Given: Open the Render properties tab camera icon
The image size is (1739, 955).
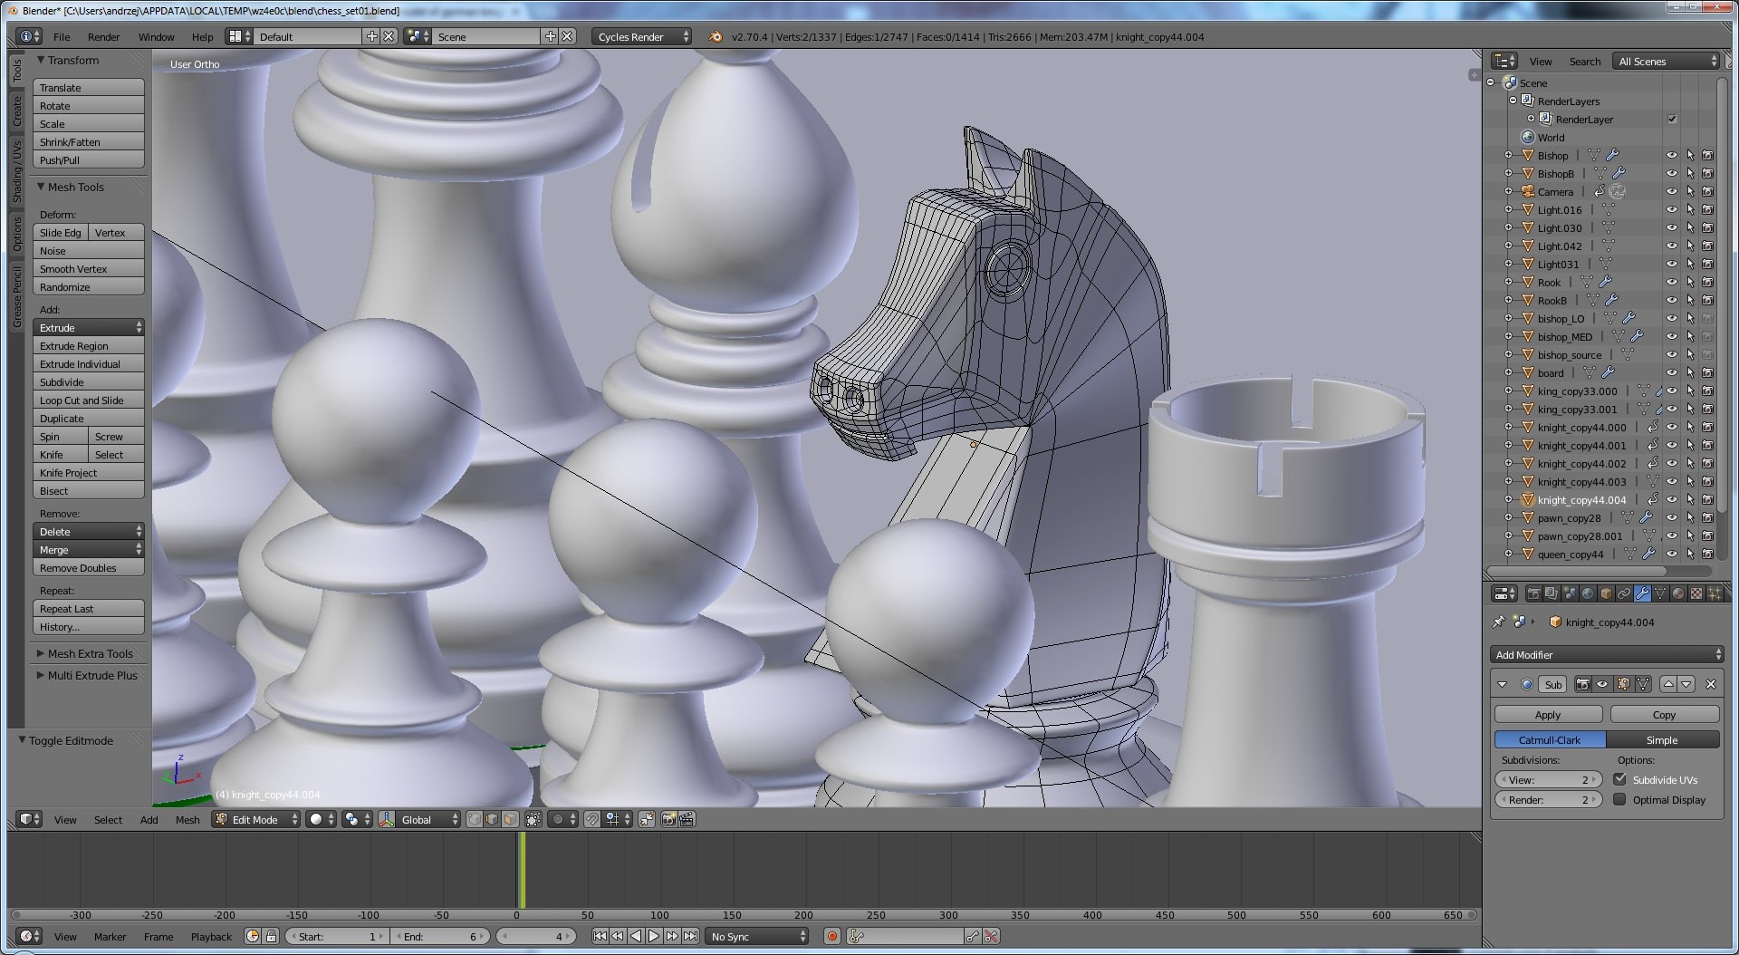Looking at the screenshot, I should pyautogui.click(x=1534, y=593).
